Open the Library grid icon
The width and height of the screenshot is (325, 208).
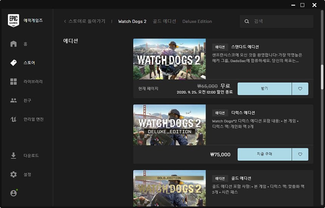(14, 82)
